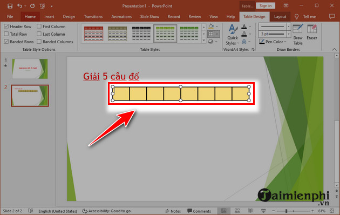The image size is (340, 215).
Task: Select slide 1 thumbnail
Action: pos(30,69)
